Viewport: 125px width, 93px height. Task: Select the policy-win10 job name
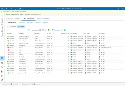coord(22,71)
